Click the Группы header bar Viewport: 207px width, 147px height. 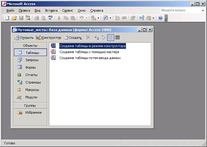30,106
